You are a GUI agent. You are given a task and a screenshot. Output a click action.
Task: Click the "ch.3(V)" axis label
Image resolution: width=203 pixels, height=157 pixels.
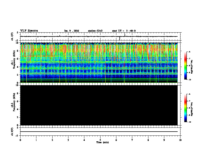12,132
